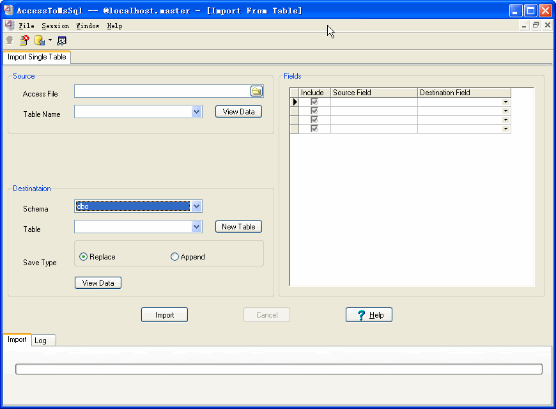Click the schedule task toolbar icon with glasses

point(62,41)
